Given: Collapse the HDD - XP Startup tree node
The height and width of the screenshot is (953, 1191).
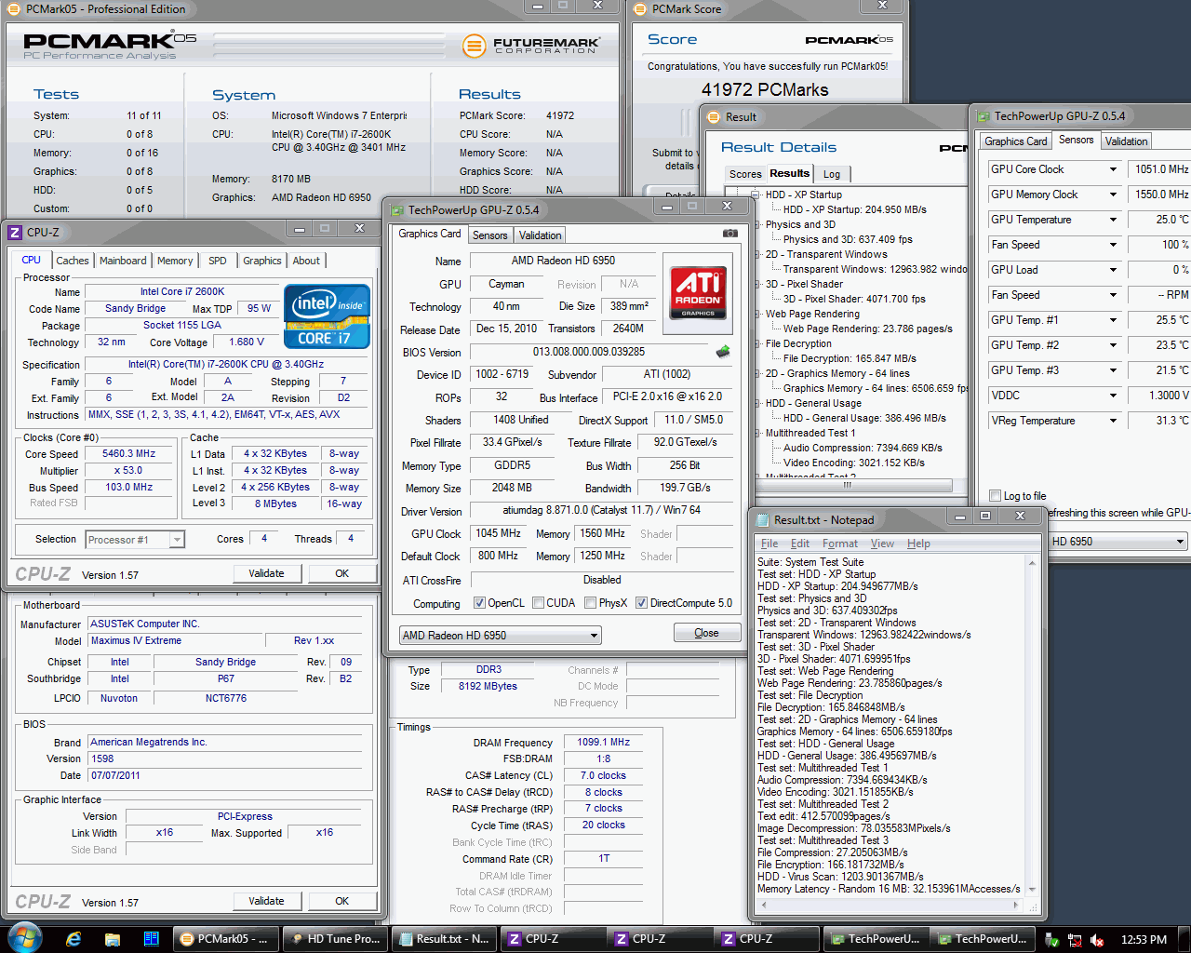Looking at the screenshot, I should click(754, 195).
